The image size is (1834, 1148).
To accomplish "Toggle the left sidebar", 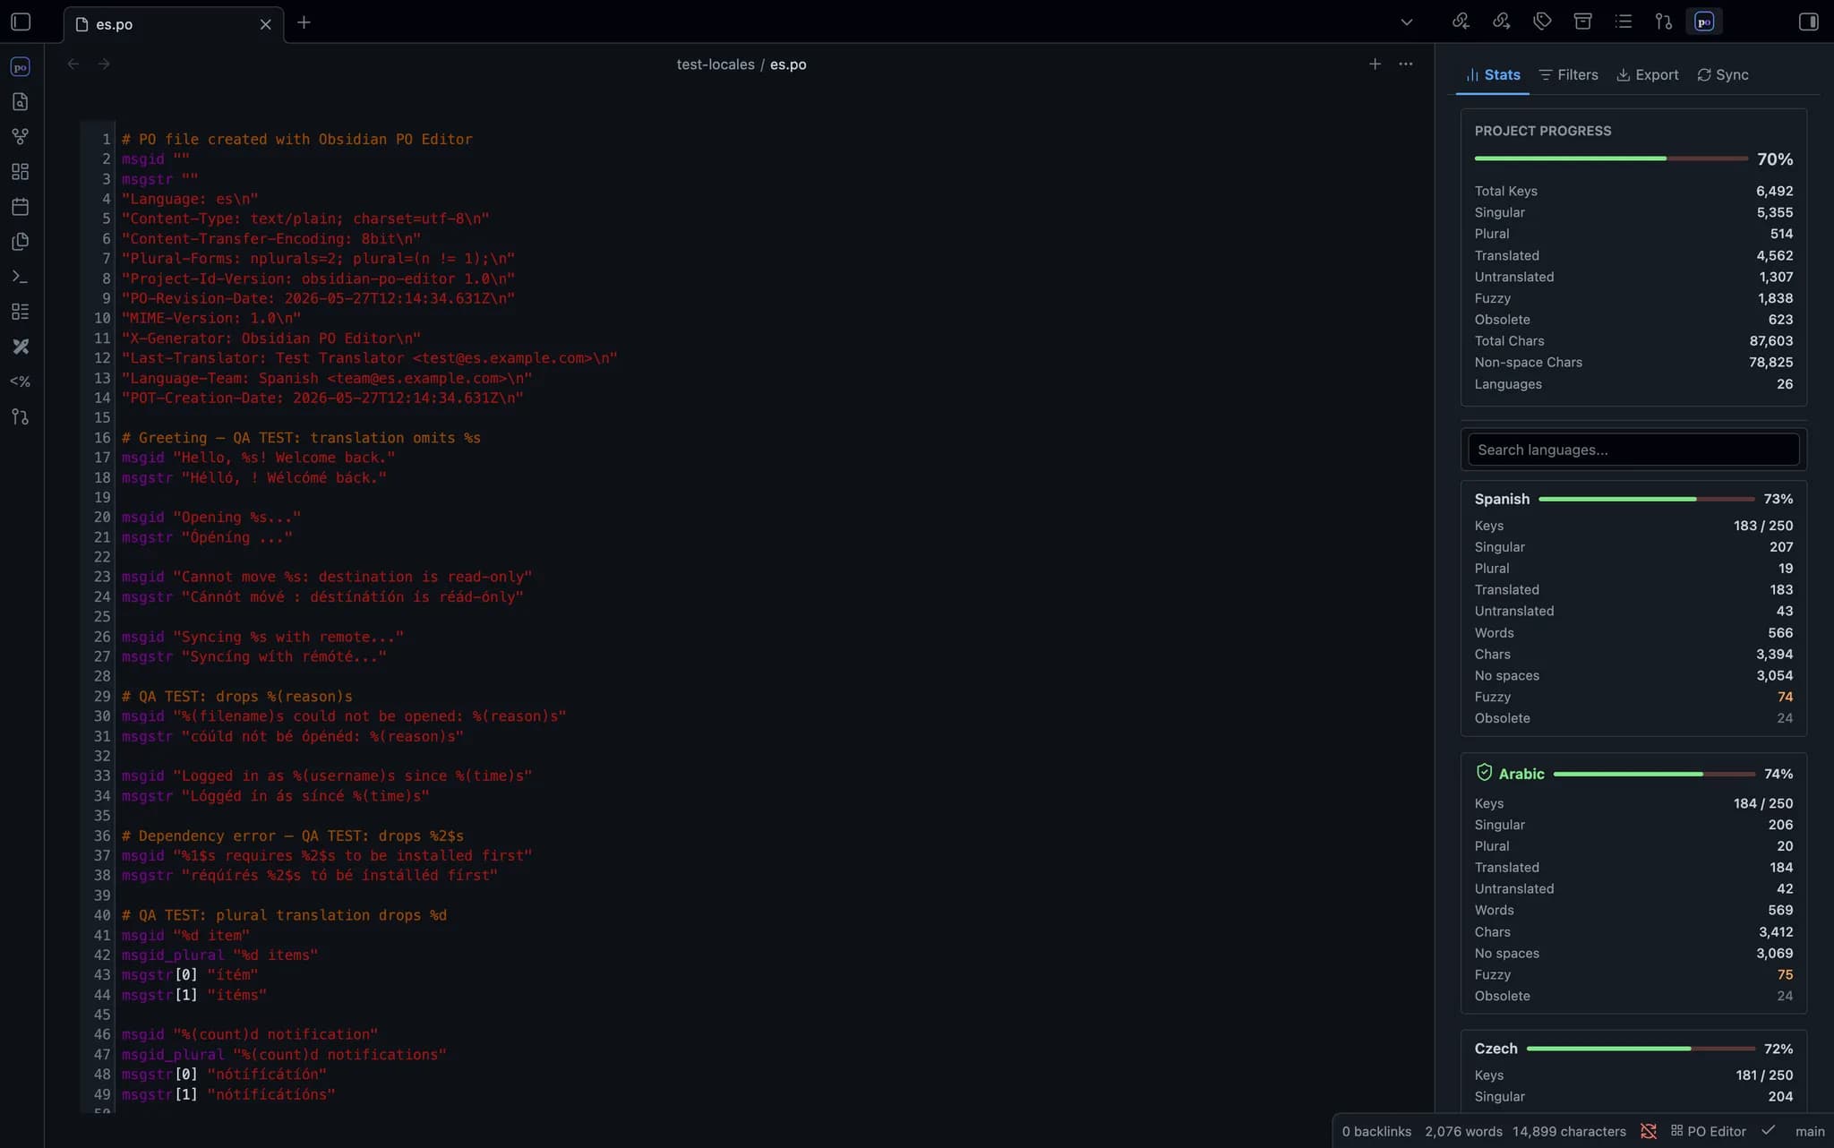I will 21,21.
